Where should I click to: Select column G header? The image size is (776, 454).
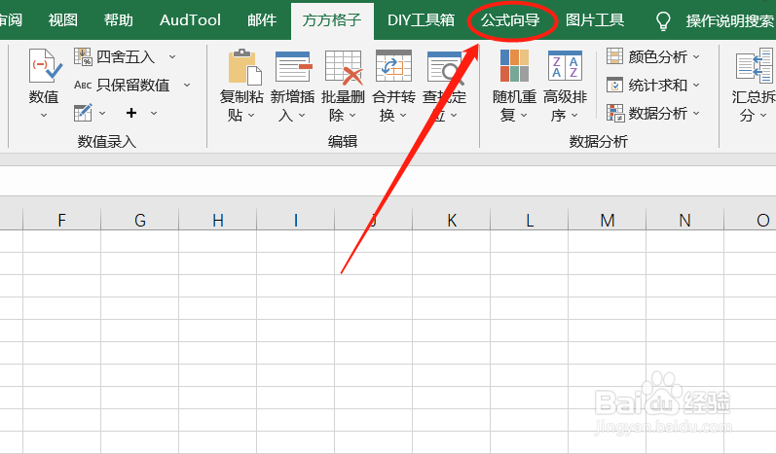[139, 220]
